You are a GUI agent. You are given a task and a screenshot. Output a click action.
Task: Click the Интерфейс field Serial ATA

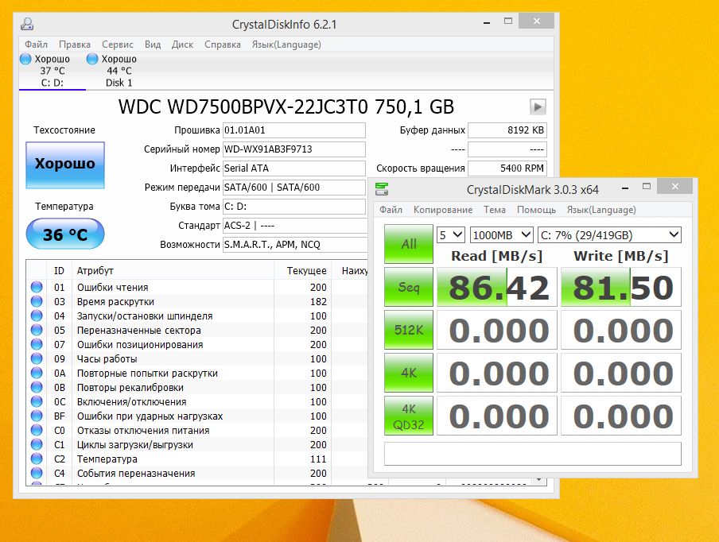294,168
